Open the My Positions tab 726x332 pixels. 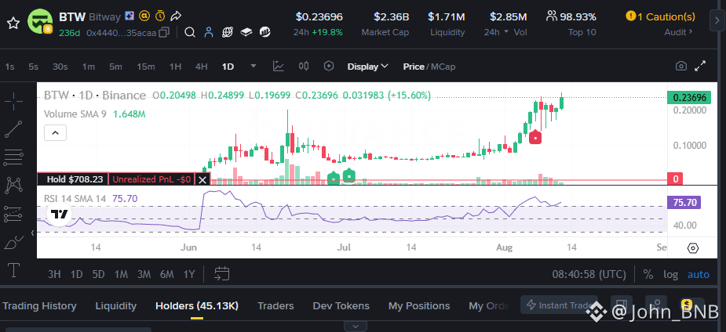[x=419, y=305]
